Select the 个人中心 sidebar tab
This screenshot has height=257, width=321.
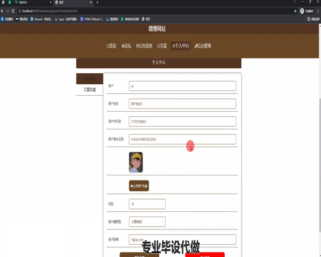point(90,79)
